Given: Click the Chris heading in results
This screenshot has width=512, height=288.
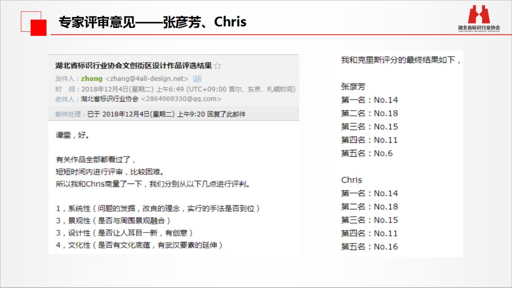Looking at the screenshot, I should coord(351,180).
